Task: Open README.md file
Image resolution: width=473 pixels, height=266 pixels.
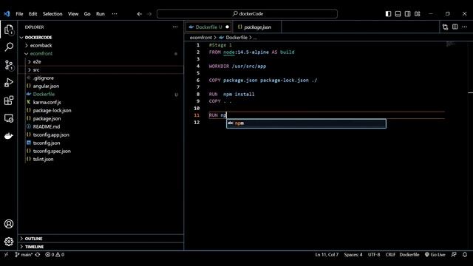Action: 47,127
